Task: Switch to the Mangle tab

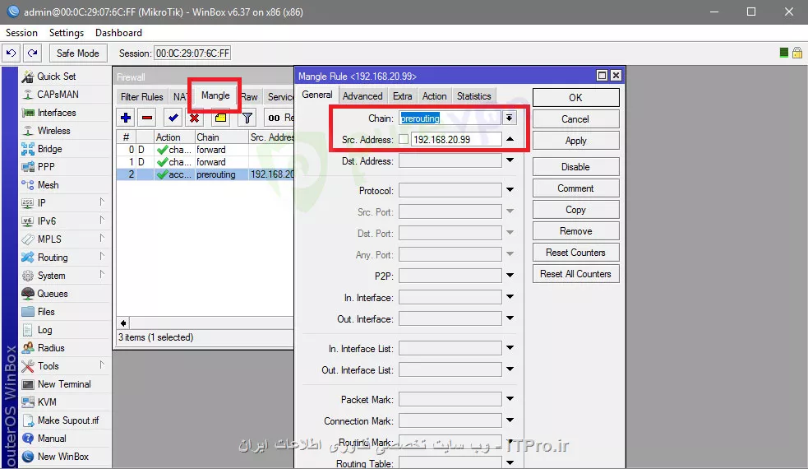Action: click(215, 95)
